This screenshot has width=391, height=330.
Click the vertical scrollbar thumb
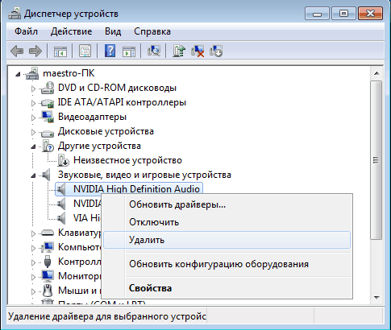376,160
